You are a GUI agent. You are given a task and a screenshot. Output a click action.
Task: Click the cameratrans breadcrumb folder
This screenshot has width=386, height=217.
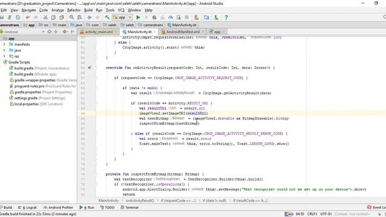coord(150,25)
